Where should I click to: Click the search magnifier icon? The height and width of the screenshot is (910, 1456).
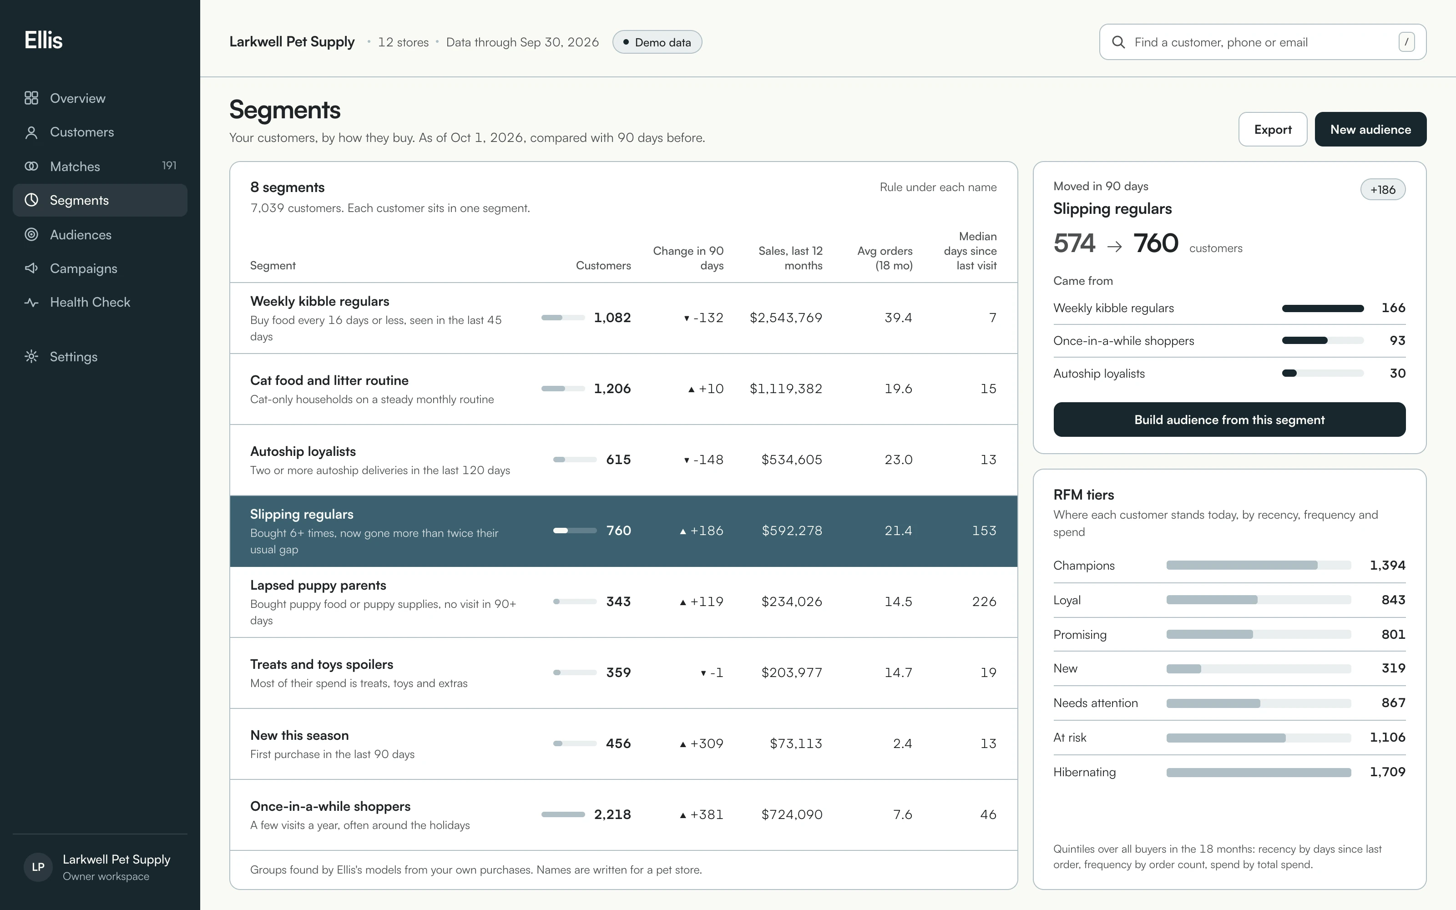point(1118,42)
